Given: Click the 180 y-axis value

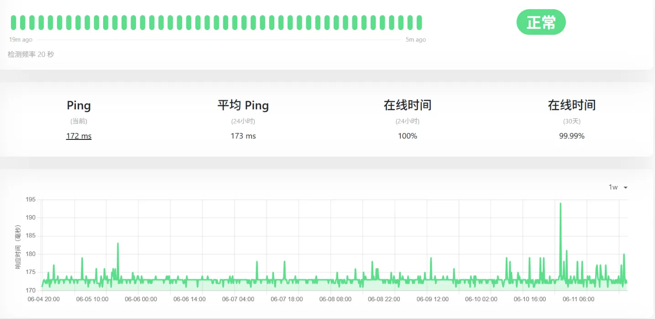Looking at the screenshot, I should (31, 254).
